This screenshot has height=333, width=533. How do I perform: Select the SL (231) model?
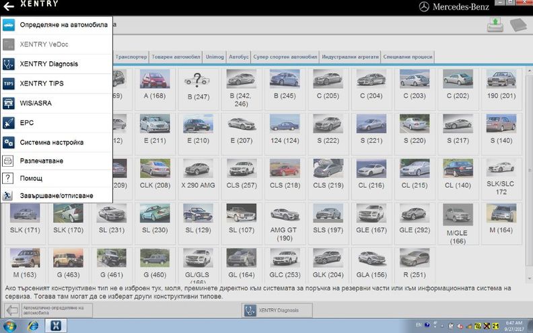pos(112,223)
